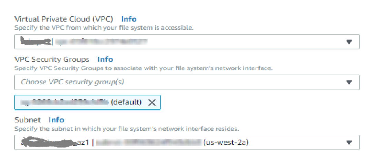Image resolution: width=369 pixels, height=162 pixels.
Task: Select the us-west-2a subnet value text
Action: 226,142
